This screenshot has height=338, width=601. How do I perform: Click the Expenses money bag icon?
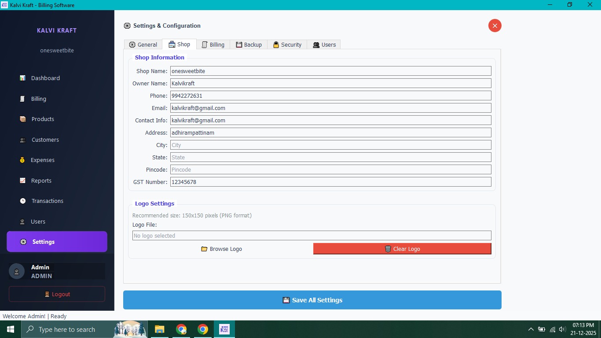pos(22,160)
